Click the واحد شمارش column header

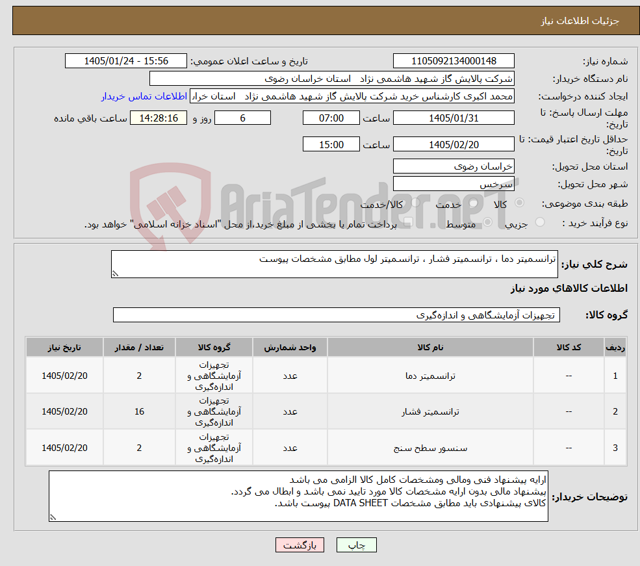point(290,347)
